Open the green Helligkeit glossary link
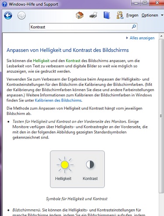164x216 pixels. [x=41, y=61]
